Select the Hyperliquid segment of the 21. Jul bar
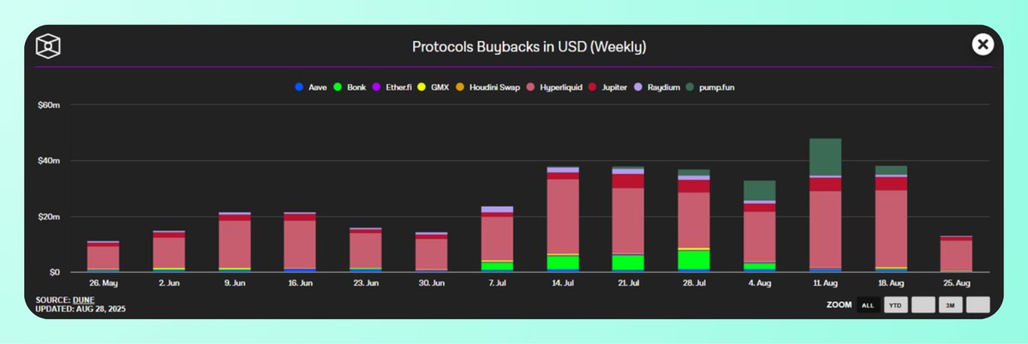 (x=628, y=221)
